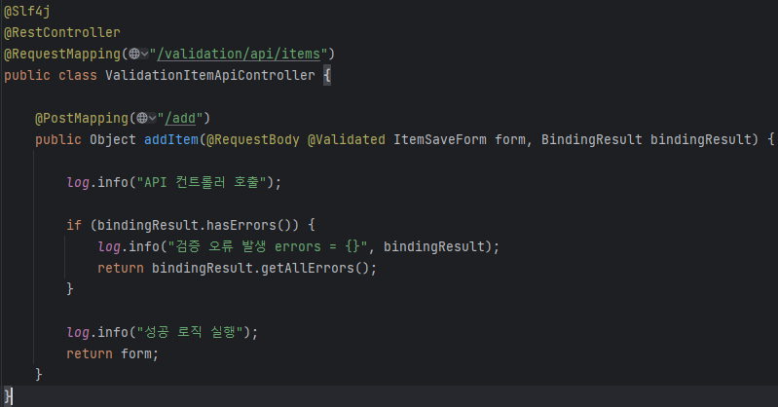Open the dropdown arrow beside the PostMapping globe

pyautogui.click(x=152, y=118)
